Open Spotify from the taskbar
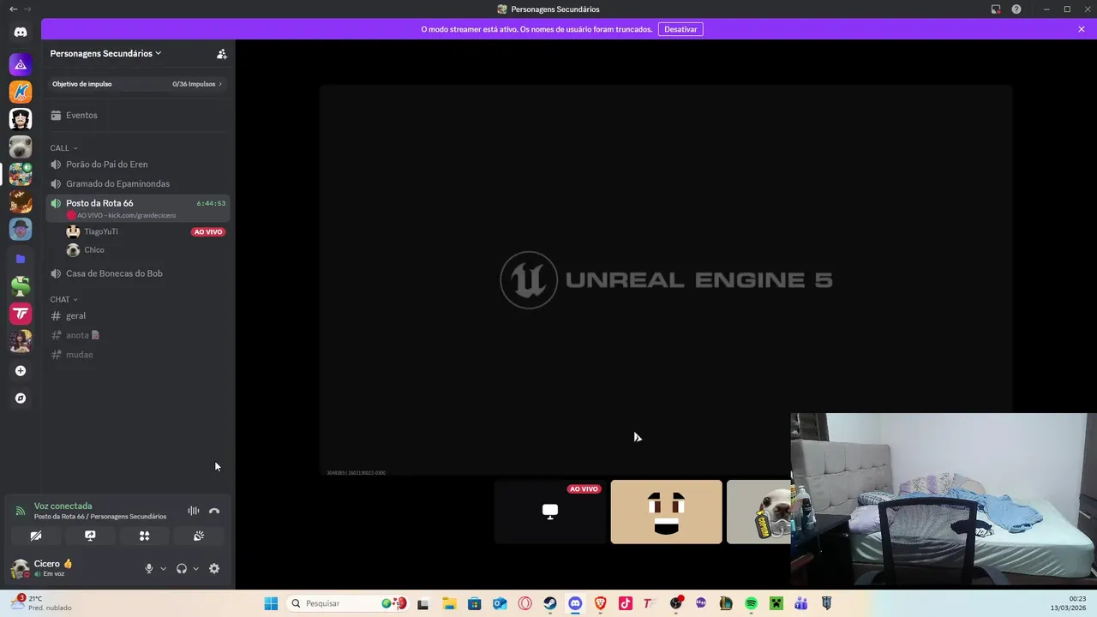This screenshot has height=617, width=1097. (x=751, y=603)
